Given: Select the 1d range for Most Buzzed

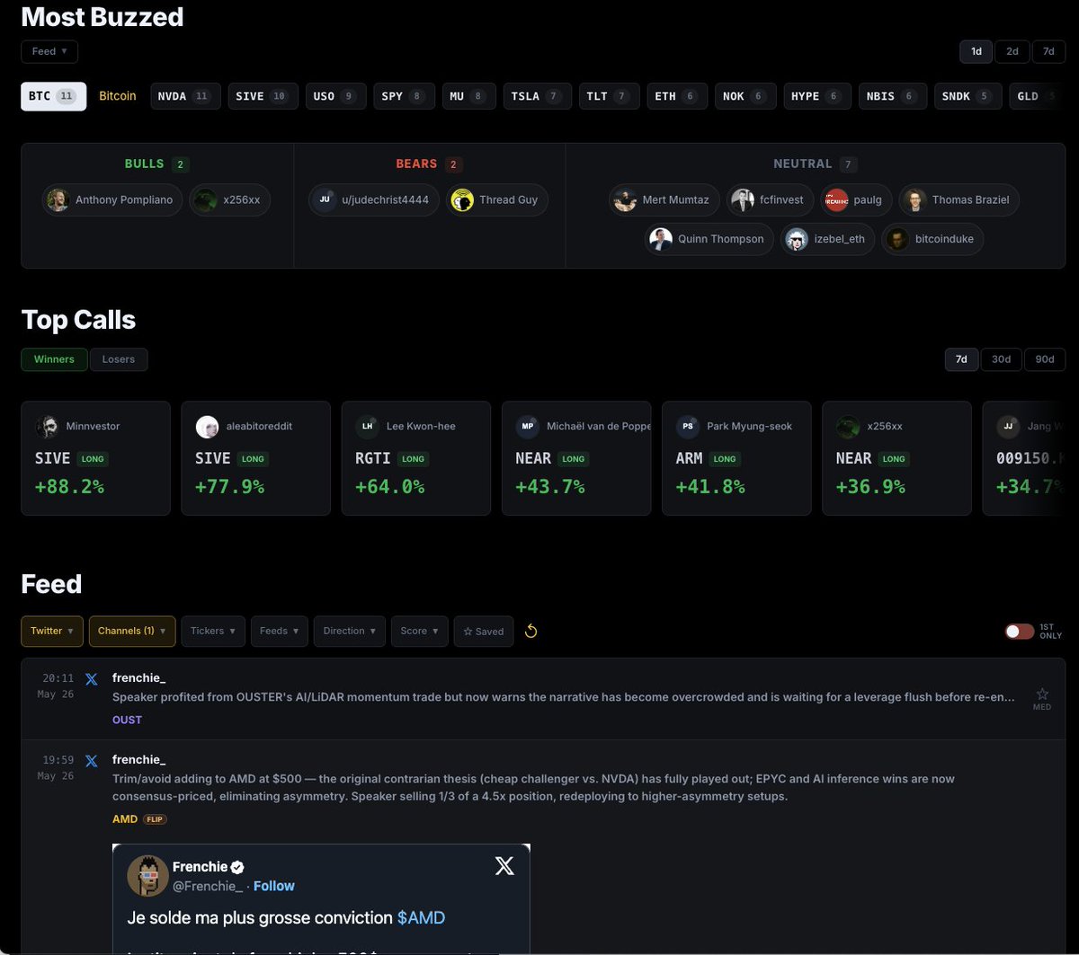Looking at the screenshot, I should [x=976, y=51].
